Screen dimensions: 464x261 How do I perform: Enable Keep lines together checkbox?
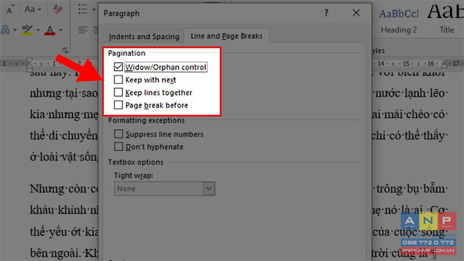[118, 92]
